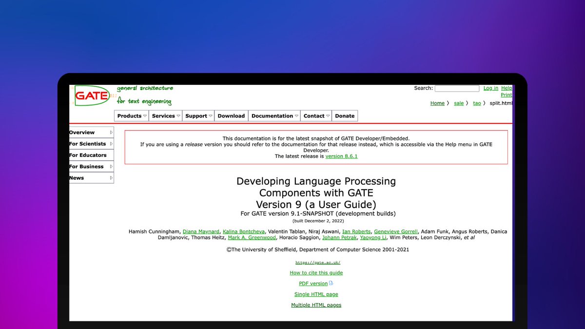Image resolution: width=585 pixels, height=329 pixels.
Task: Expand the Support dropdown arrow
Action: 211,116
